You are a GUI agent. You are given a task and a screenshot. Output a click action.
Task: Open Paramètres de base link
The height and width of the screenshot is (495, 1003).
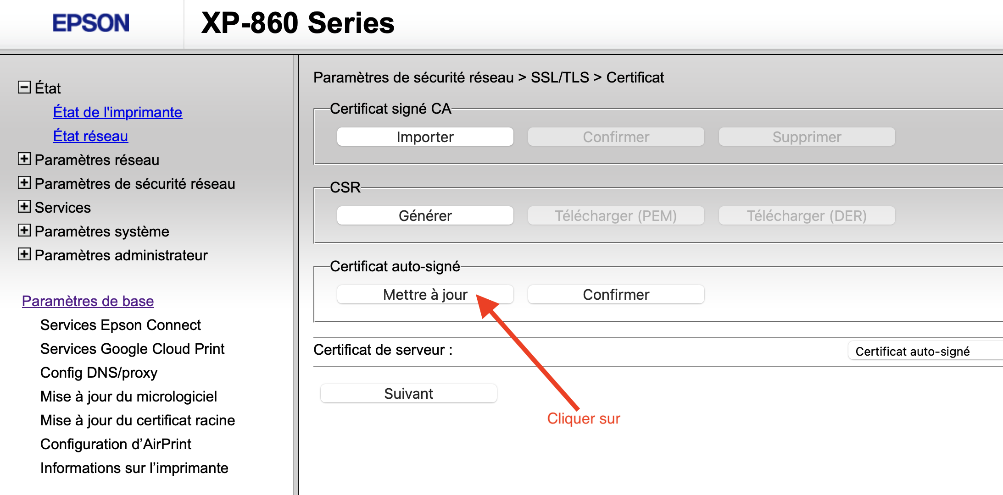[x=88, y=301]
